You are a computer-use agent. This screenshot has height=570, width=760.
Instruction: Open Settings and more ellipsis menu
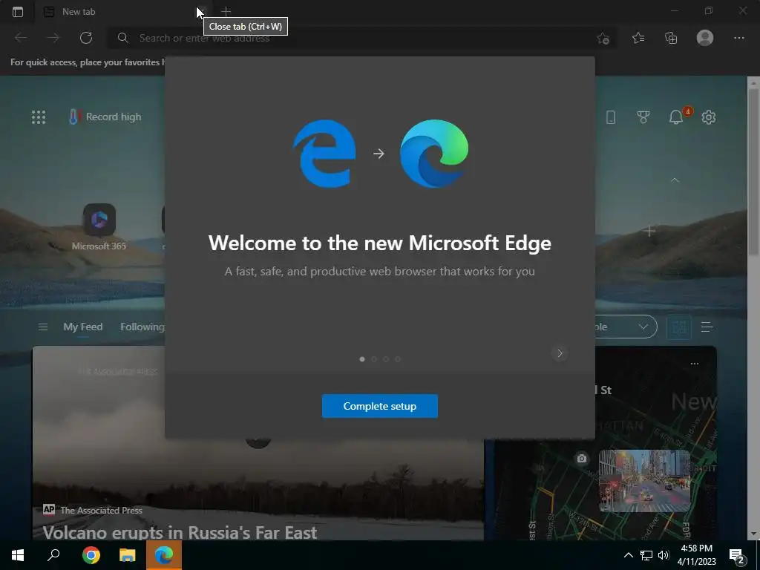(x=738, y=38)
